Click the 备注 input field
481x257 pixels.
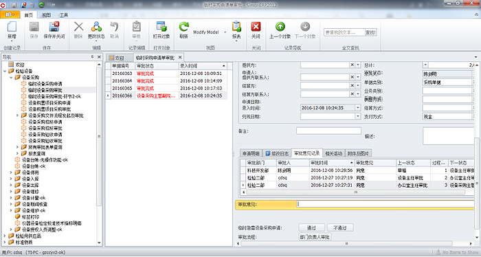(x=328, y=131)
